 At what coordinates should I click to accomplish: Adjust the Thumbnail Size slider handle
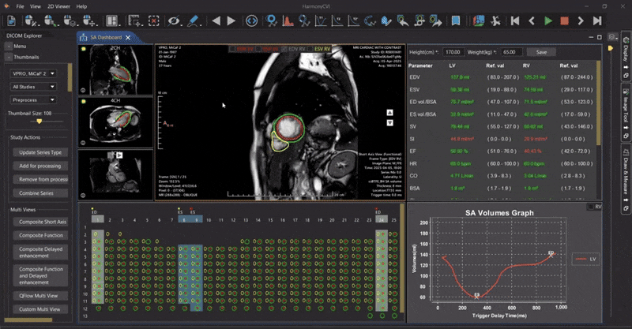point(39,121)
